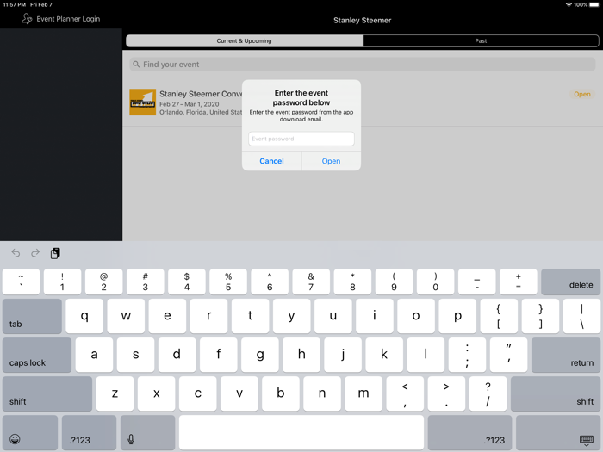This screenshot has height=452, width=603.
Task: Toggle the left shift key
Action: (47, 394)
